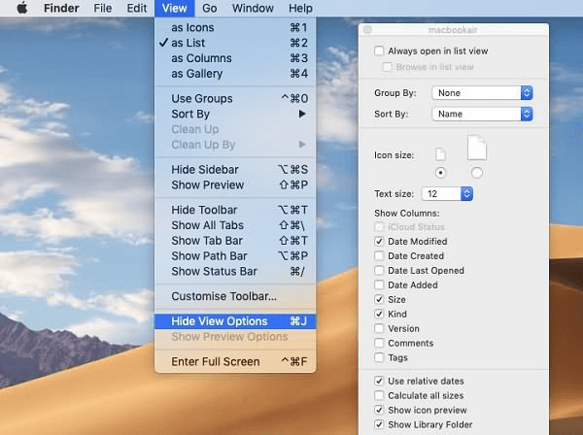Select the small icon size document icon

pos(440,154)
